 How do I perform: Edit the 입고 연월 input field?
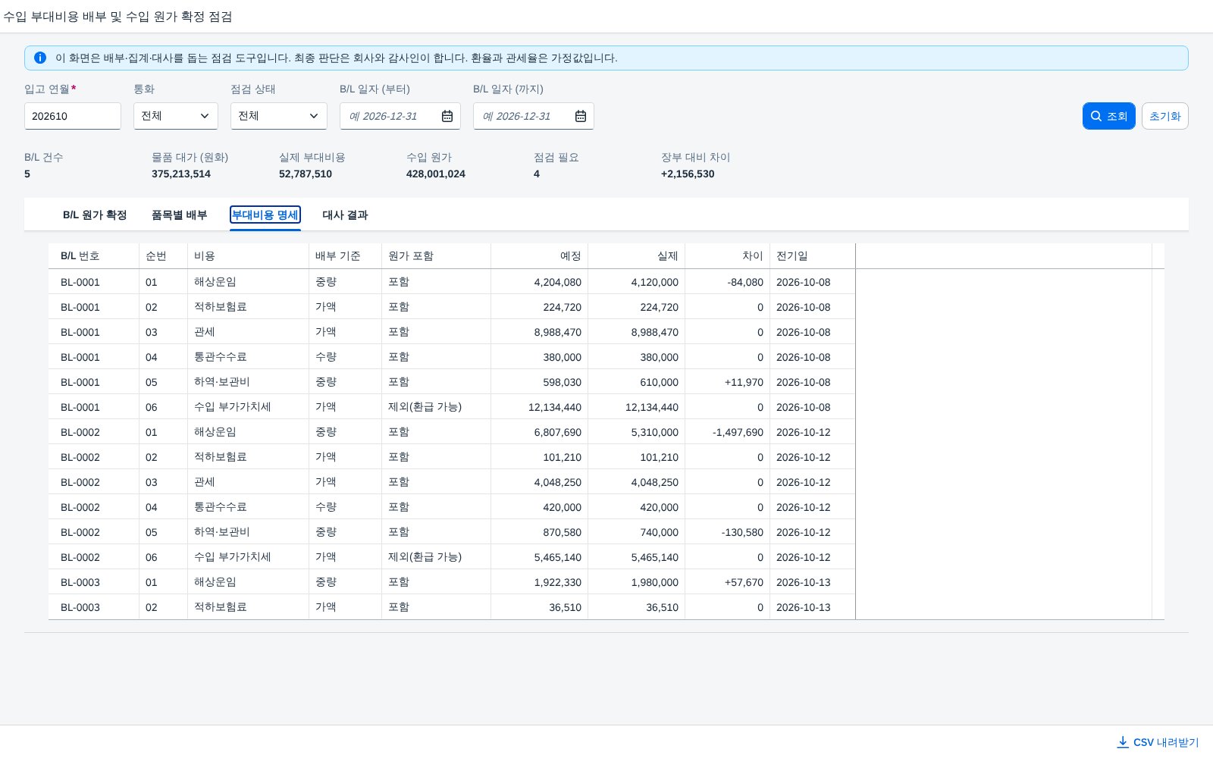coord(73,116)
